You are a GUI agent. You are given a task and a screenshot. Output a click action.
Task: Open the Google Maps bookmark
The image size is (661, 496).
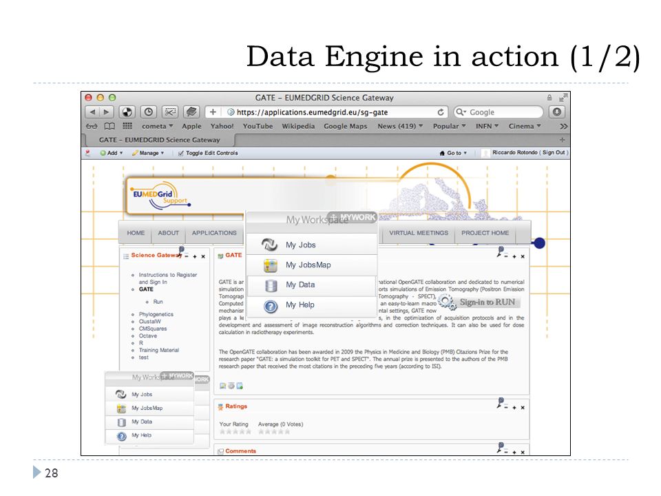[x=345, y=126]
